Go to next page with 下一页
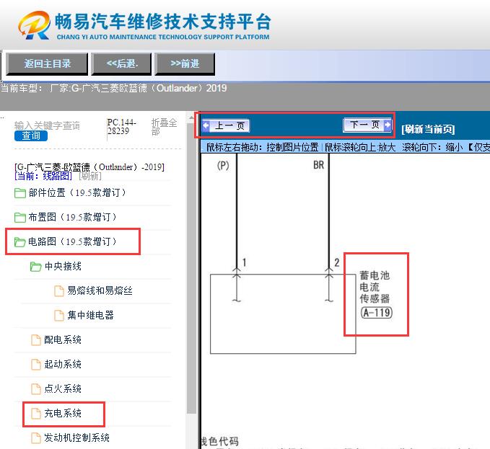Viewport: 490px width, 449px height. [x=367, y=125]
